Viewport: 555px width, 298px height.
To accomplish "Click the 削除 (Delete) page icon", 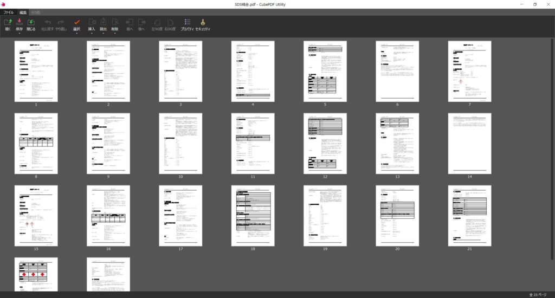I will pyautogui.click(x=114, y=23).
